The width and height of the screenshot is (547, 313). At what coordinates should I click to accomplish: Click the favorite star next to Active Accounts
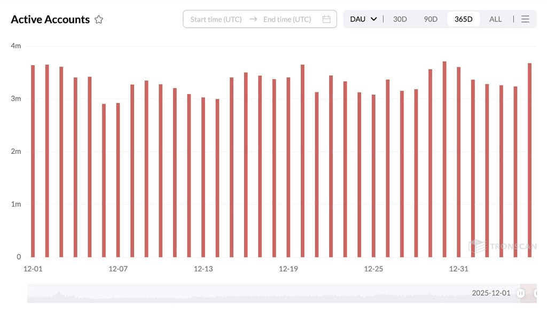click(x=99, y=20)
